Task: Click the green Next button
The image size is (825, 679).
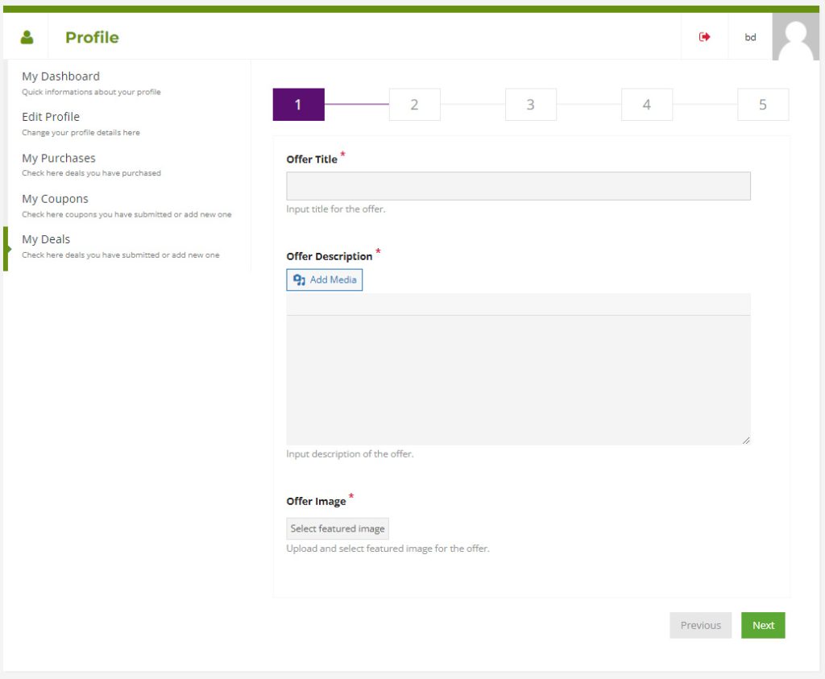Action: click(x=763, y=625)
